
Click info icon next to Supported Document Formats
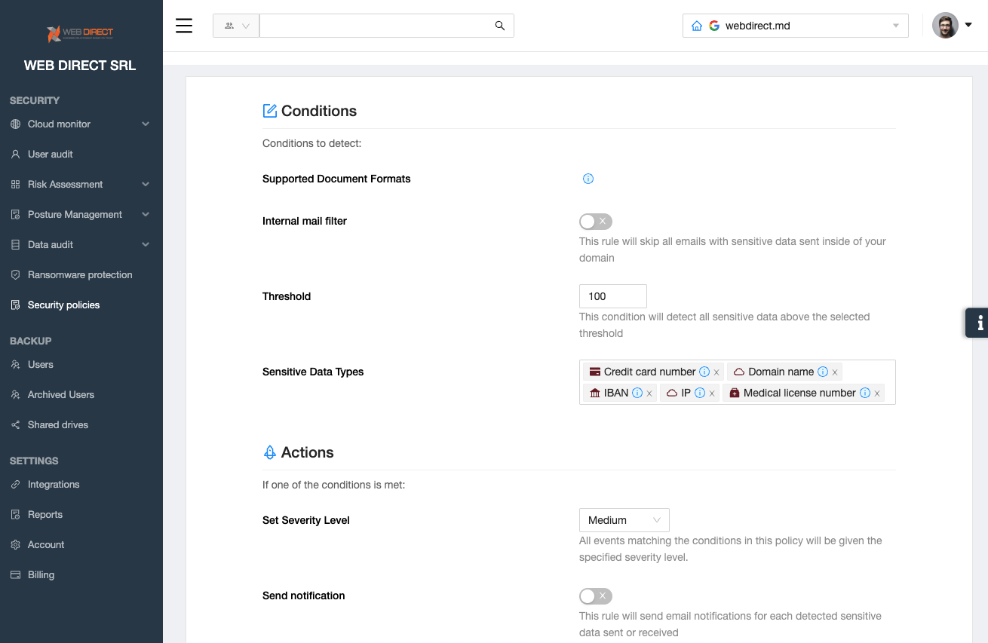pos(588,179)
